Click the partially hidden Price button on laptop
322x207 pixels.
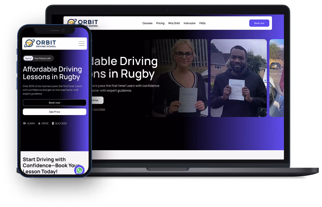[x=97, y=100]
